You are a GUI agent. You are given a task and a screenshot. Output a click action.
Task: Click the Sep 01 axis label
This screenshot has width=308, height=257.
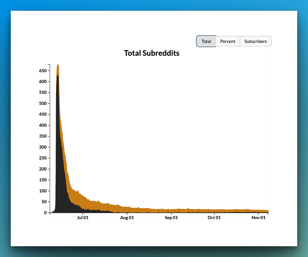point(171,218)
